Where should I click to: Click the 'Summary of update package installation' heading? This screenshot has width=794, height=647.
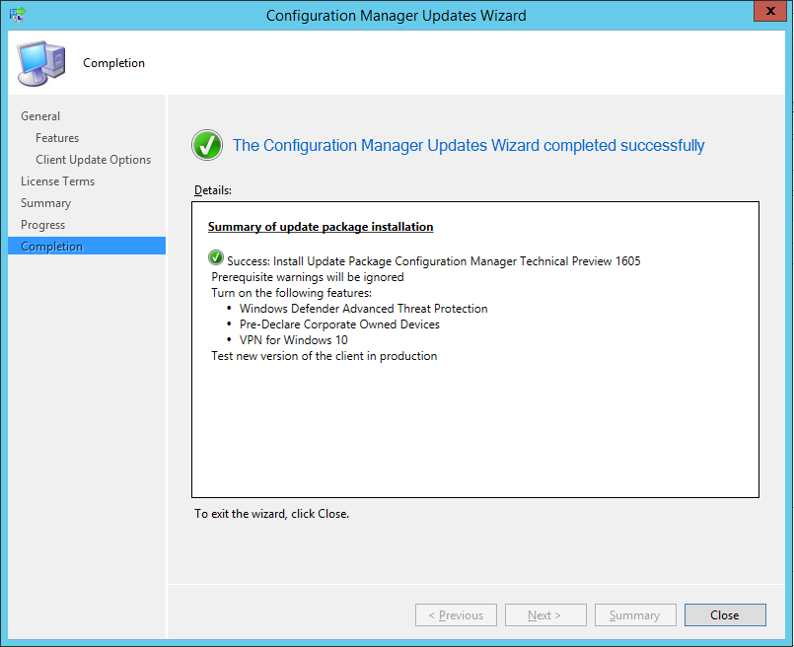click(321, 227)
